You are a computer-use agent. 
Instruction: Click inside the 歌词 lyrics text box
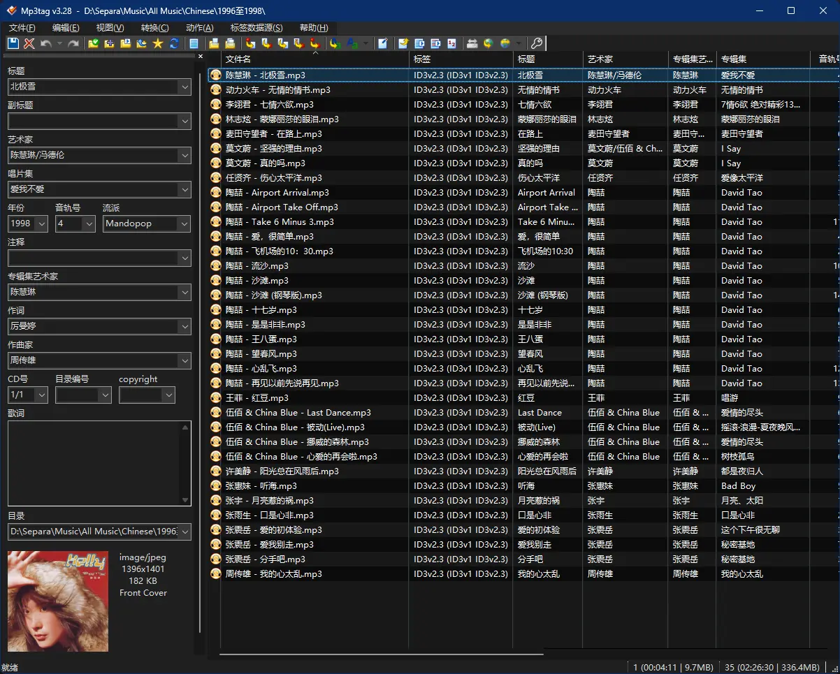(94, 463)
